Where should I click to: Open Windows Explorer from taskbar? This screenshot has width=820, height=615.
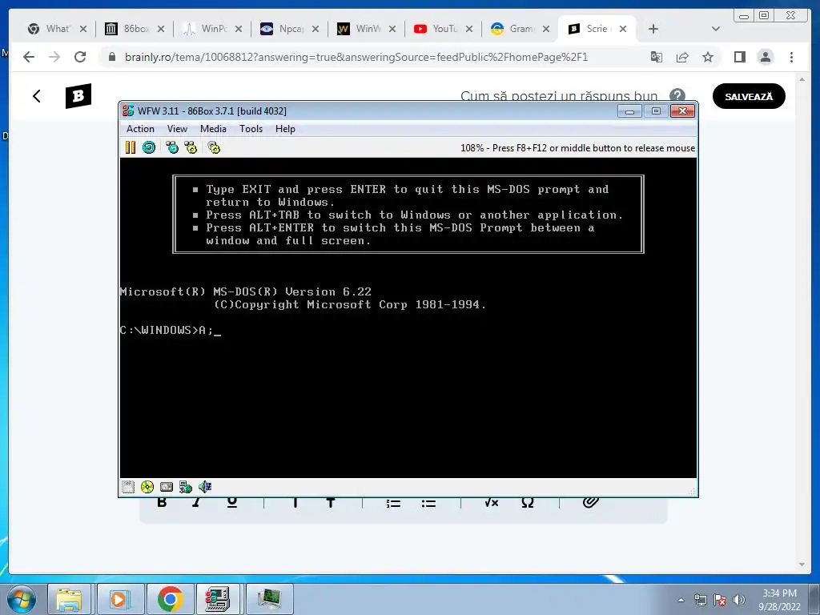point(69,599)
